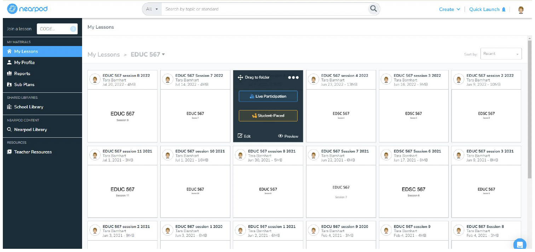Screen dimensions: 535x252
Task: Open EDSC 567 Session 6 2021 thumbnail
Action: 414,191
